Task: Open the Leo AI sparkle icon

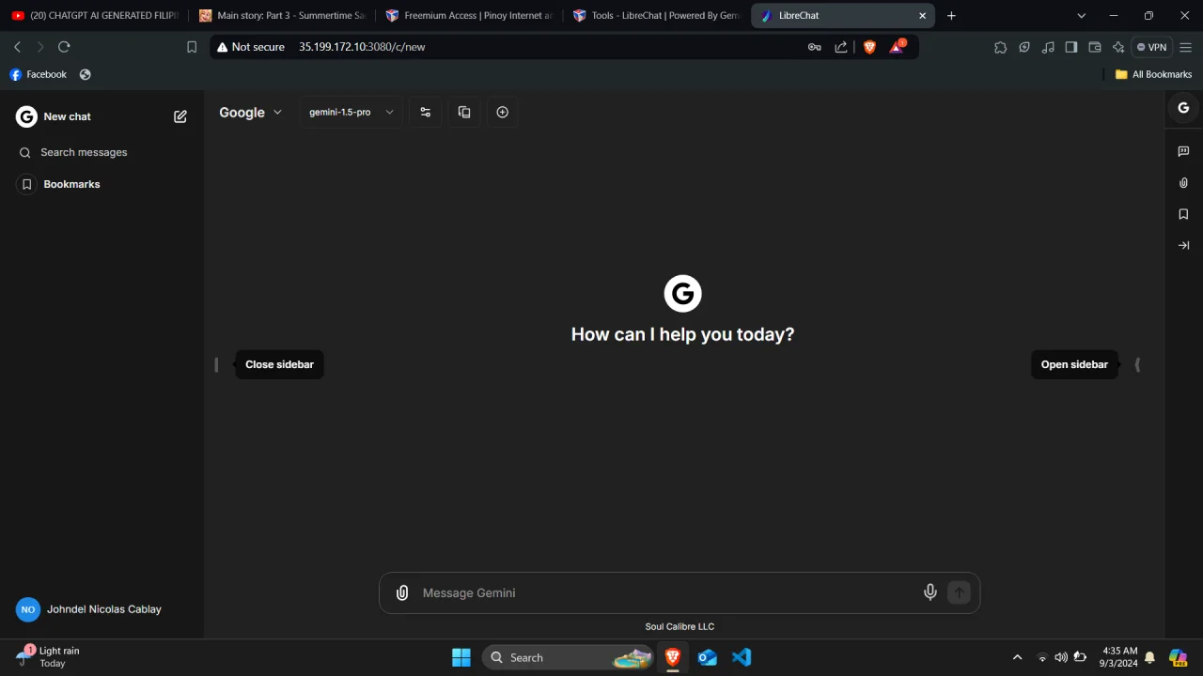Action: (x=1118, y=47)
